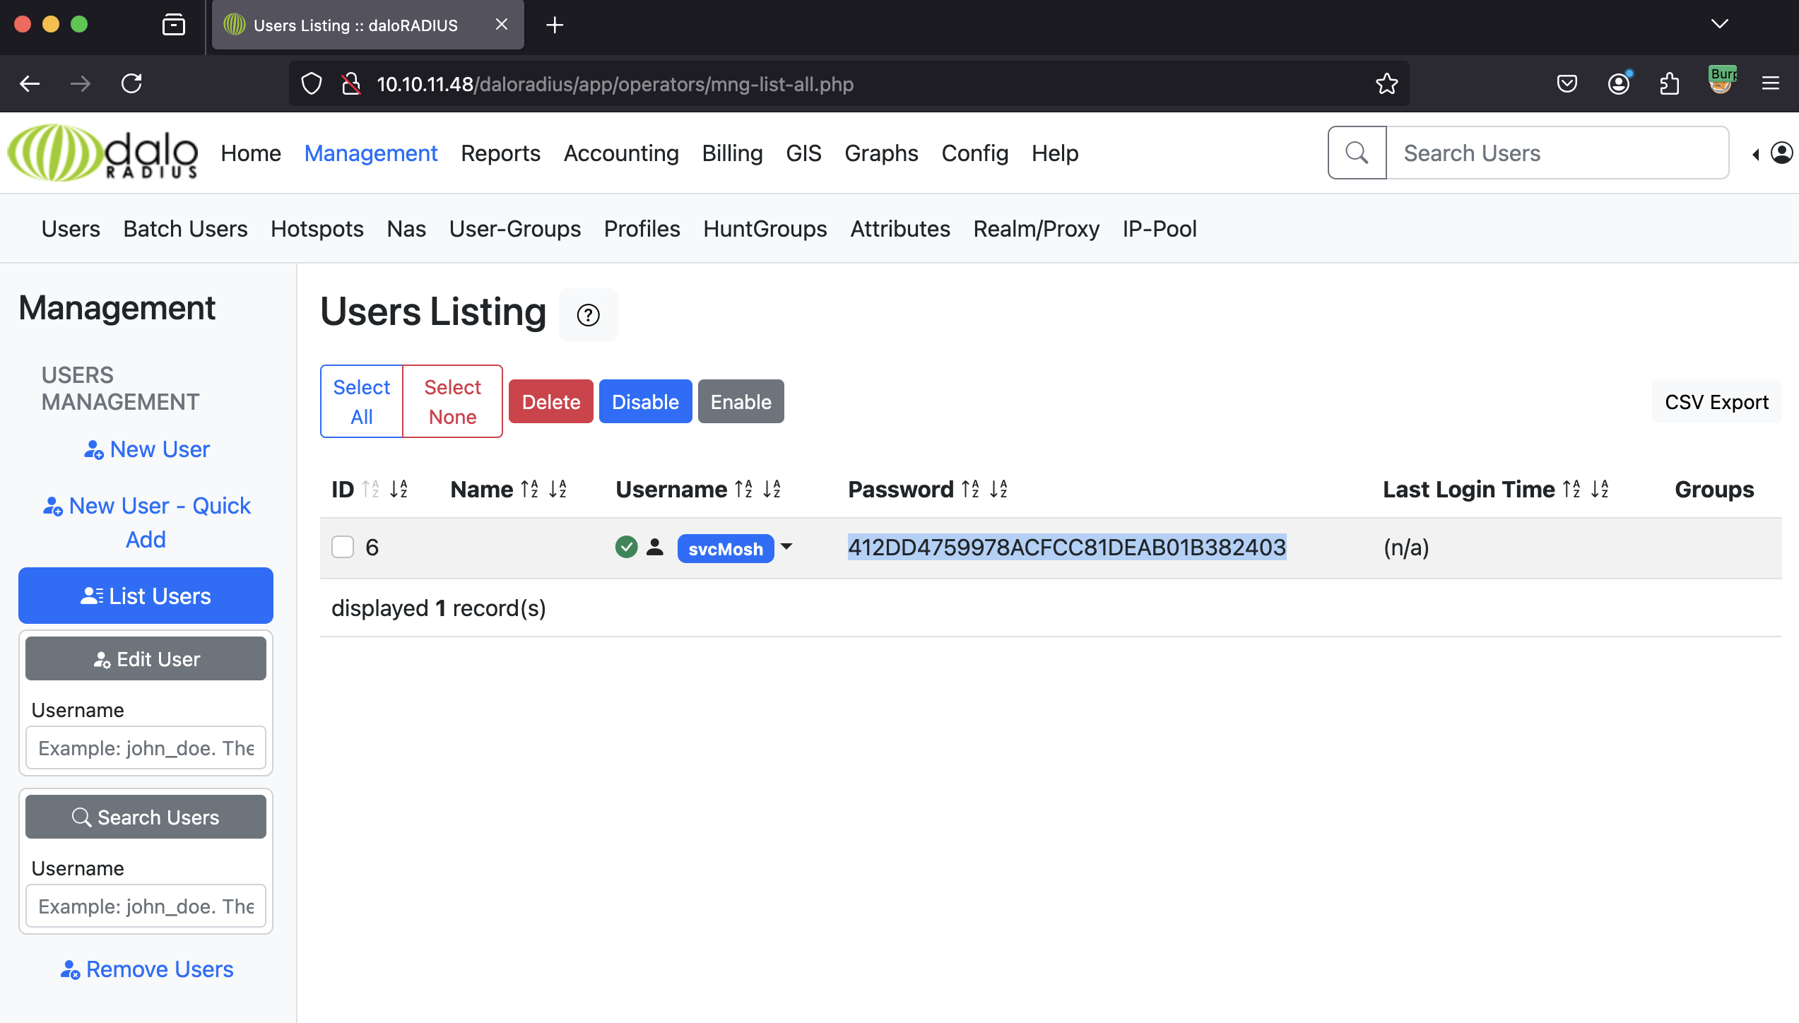
Task: Reload the page
Action: 131,84
